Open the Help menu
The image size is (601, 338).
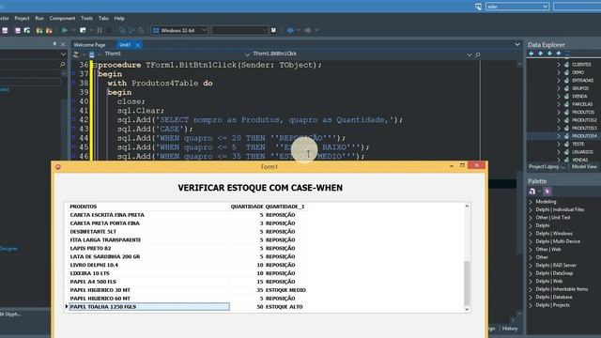(119, 18)
